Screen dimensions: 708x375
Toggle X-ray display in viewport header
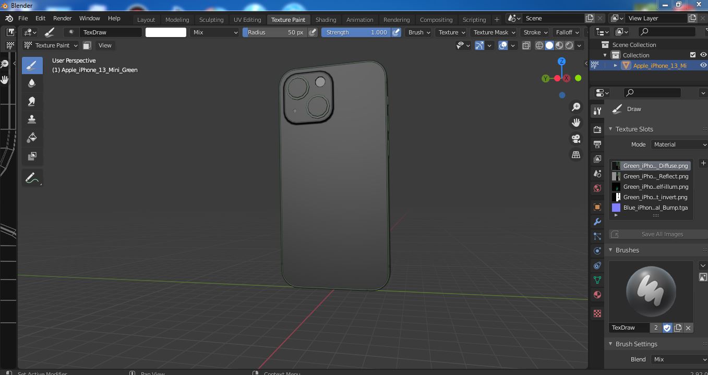[526, 45]
